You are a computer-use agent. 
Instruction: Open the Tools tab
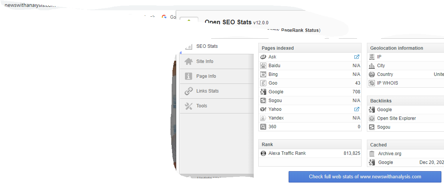(x=217, y=106)
